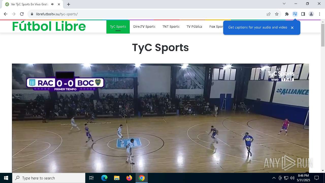This screenshot has width=325, height=183.
Task: Mute the tab via speaker icon
Action: coord(52,4)
